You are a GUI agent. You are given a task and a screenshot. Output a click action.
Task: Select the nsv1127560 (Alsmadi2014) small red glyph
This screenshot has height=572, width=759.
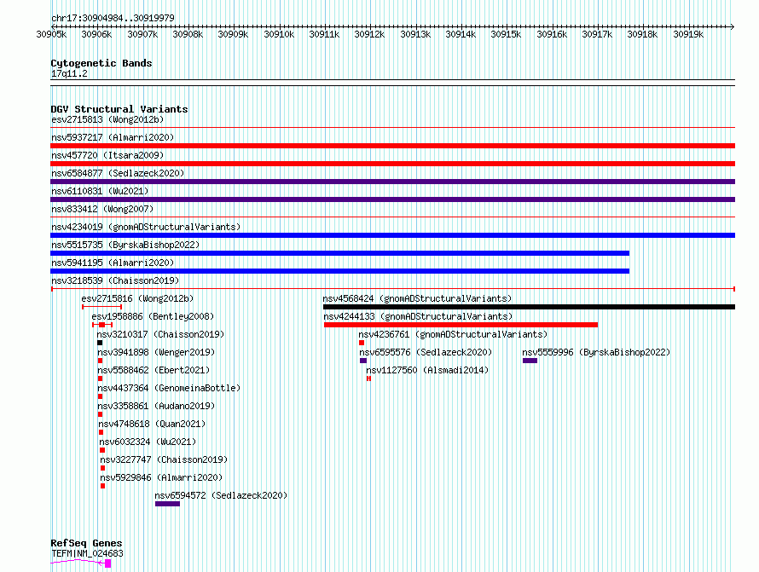pos(368,378)
